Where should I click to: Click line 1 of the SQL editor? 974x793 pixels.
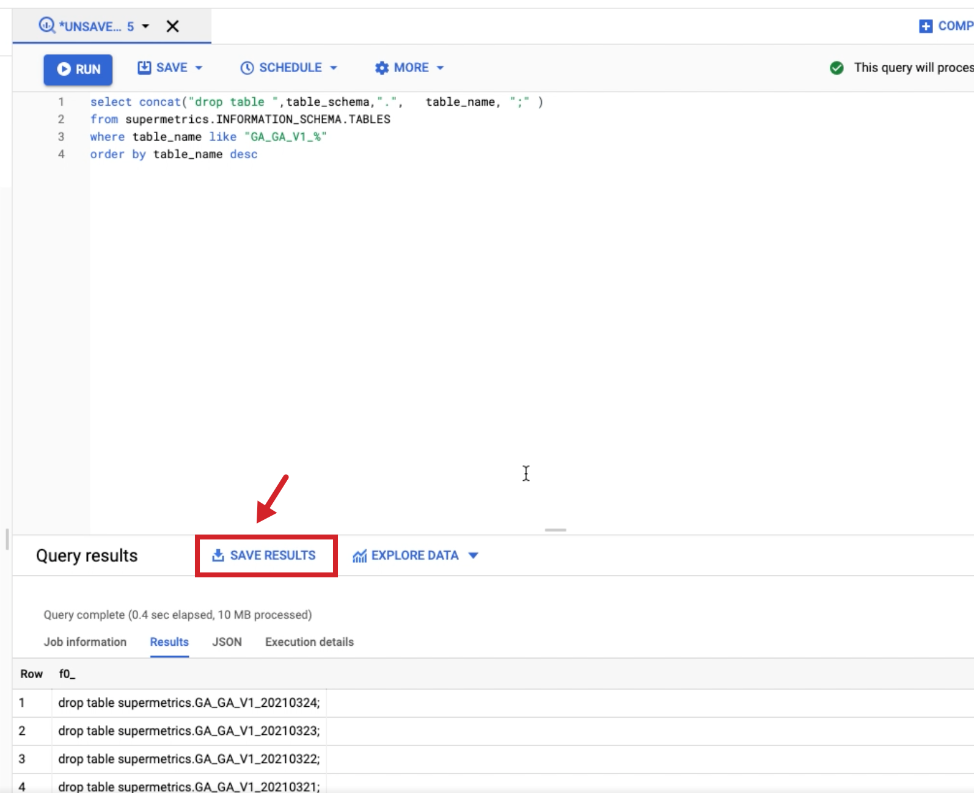tap(317, 102)
